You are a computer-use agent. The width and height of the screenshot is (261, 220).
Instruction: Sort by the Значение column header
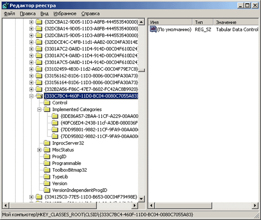[x=236, y=22]
